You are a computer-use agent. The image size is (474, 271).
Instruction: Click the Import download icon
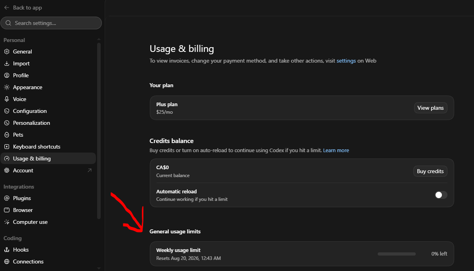tap(7, 63)
